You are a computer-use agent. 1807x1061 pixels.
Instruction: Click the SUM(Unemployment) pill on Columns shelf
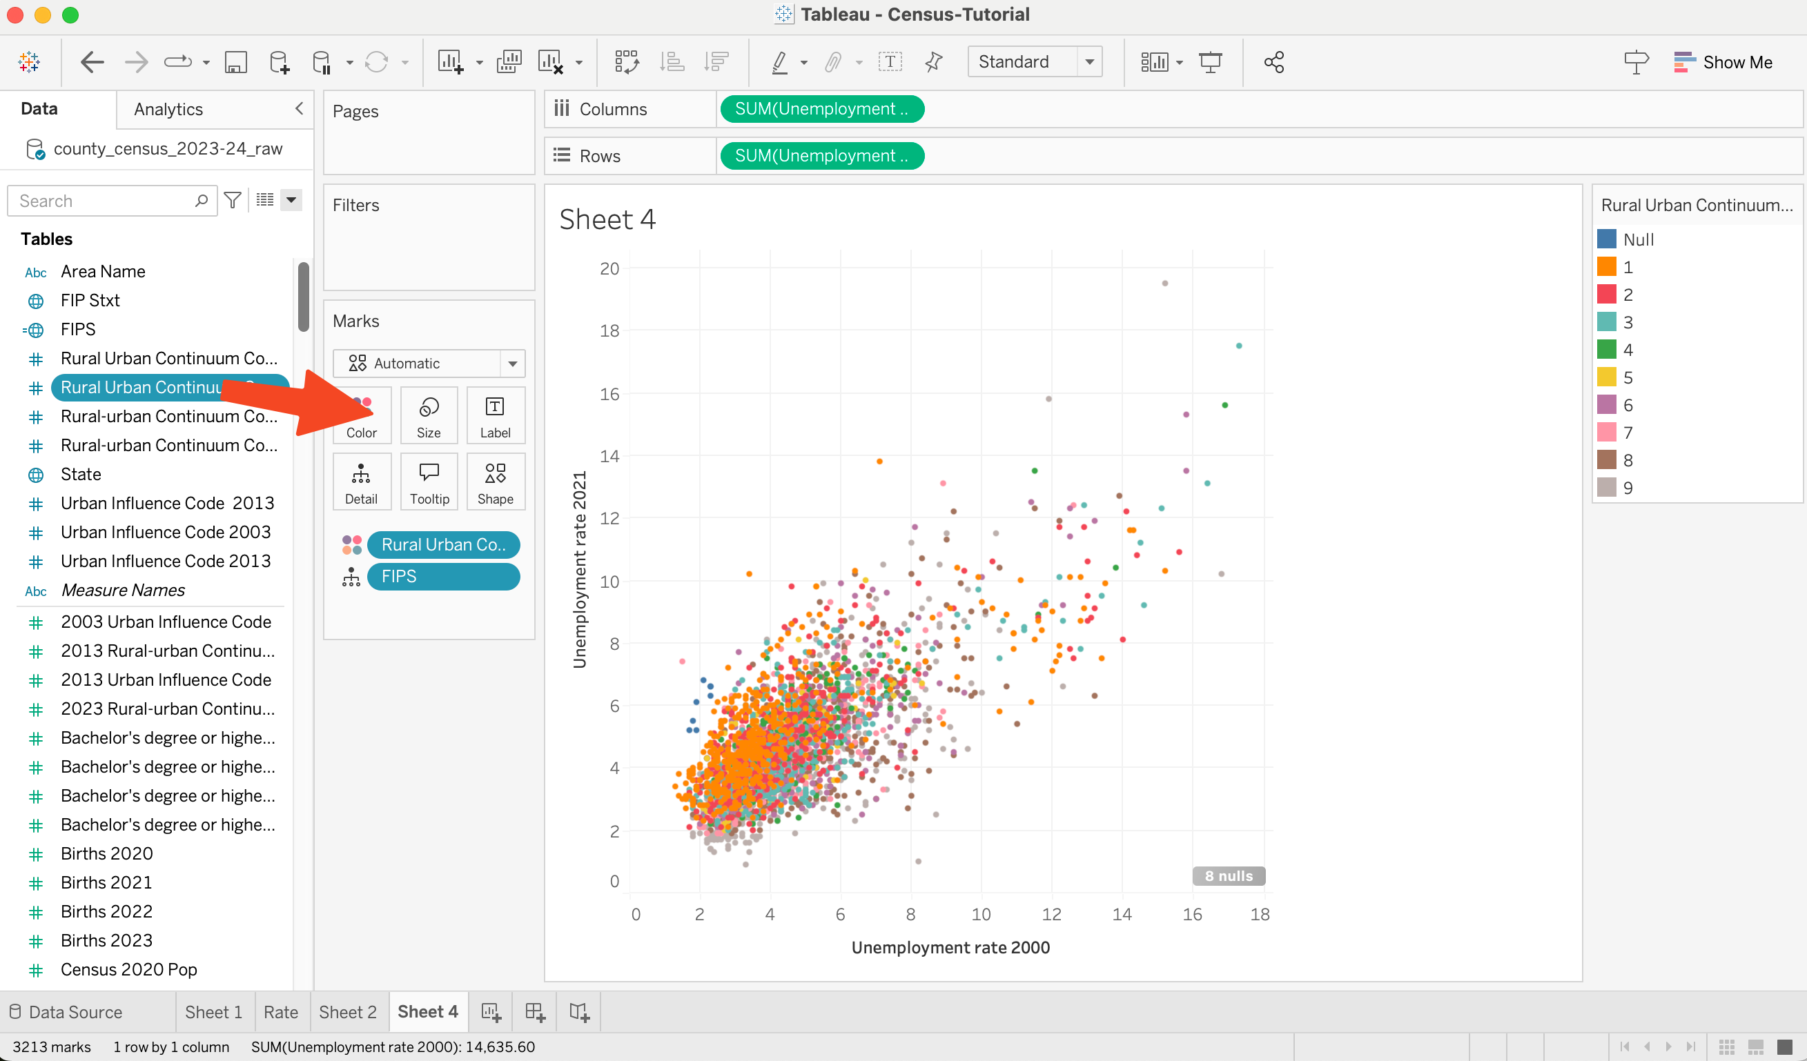pos(822,109)
